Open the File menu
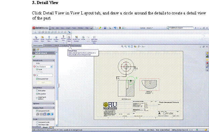The image size is (209, 132). click(x=53, y=28)
